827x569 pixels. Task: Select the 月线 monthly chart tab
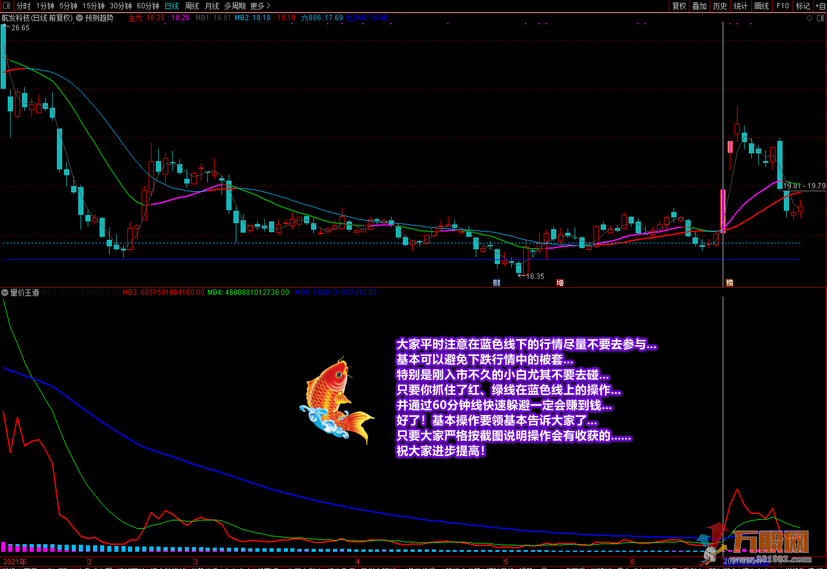(x=212, y=6)
